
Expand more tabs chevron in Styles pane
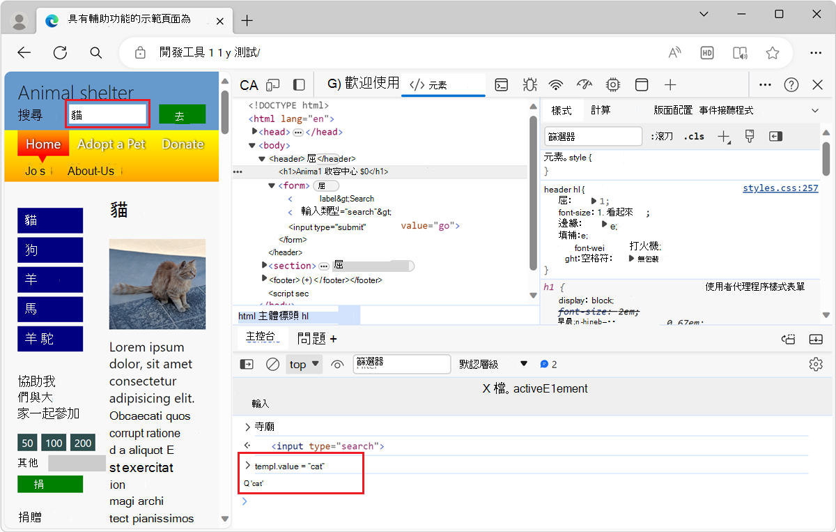(x=815, y=110)
